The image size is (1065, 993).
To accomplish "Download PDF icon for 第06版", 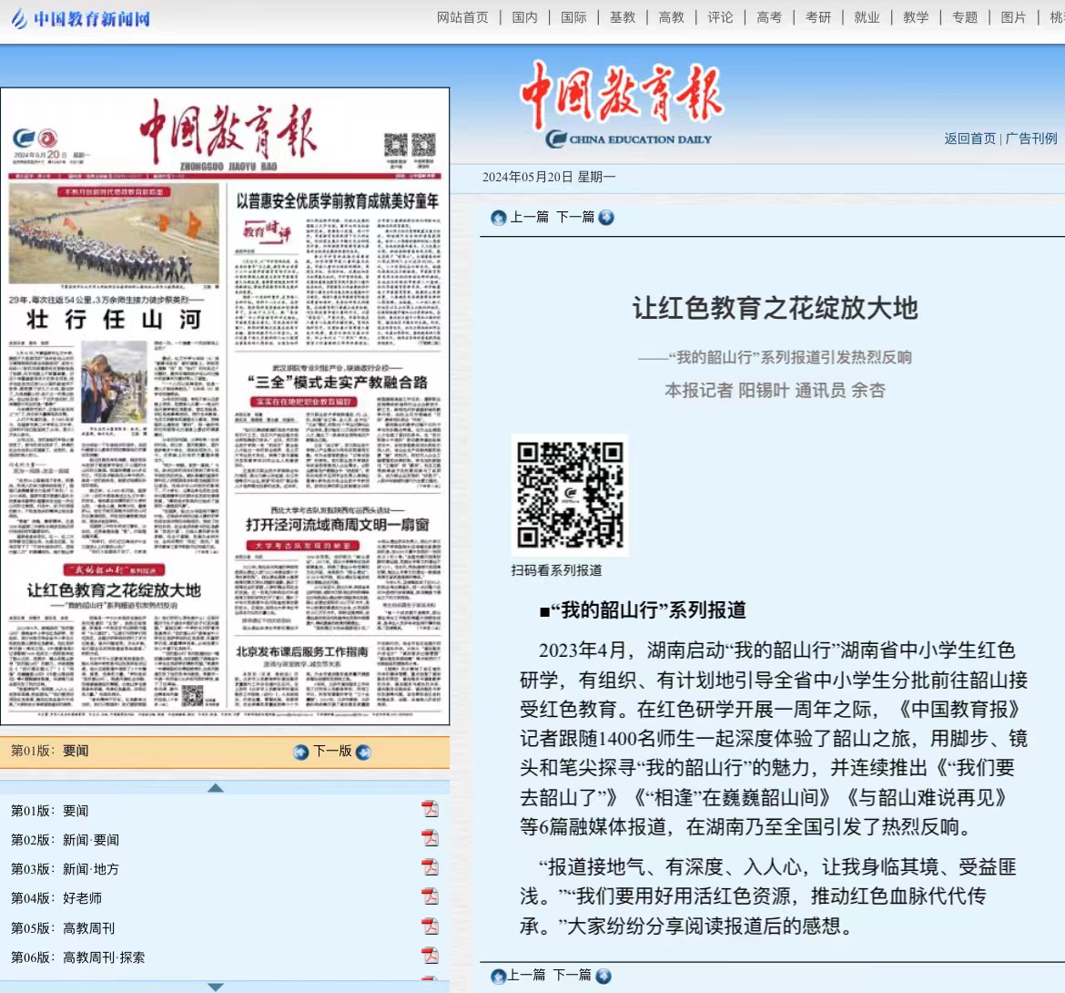I will (430, 957).
